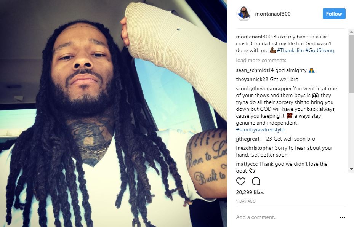Click the heart like icon
Image resolution: width=354 pixels, height=227 pixels.
click(241, 181)
